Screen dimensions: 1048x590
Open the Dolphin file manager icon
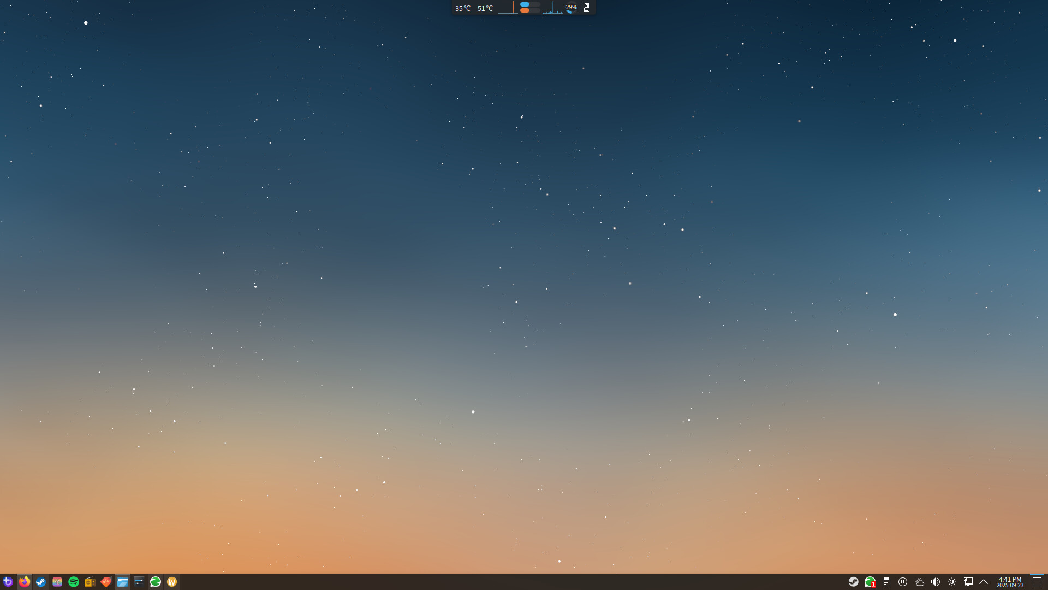(x=122, y=582)
